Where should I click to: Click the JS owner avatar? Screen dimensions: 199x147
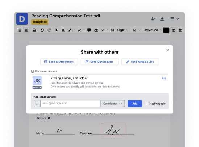point(37,81)
